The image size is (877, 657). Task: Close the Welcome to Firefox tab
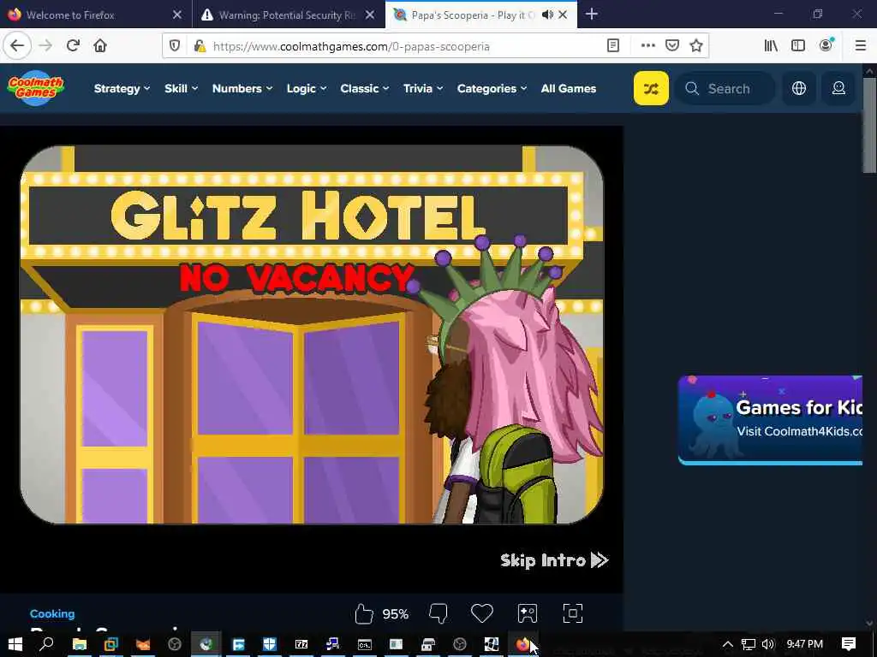pos(177,15)
